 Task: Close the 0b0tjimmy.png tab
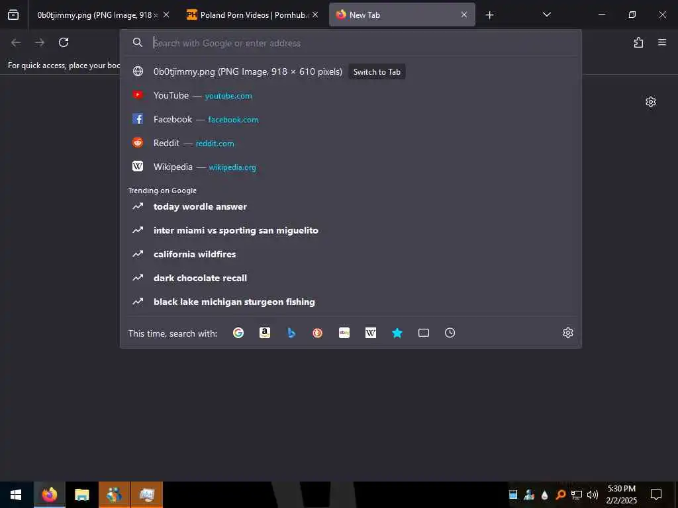point(166,15)
